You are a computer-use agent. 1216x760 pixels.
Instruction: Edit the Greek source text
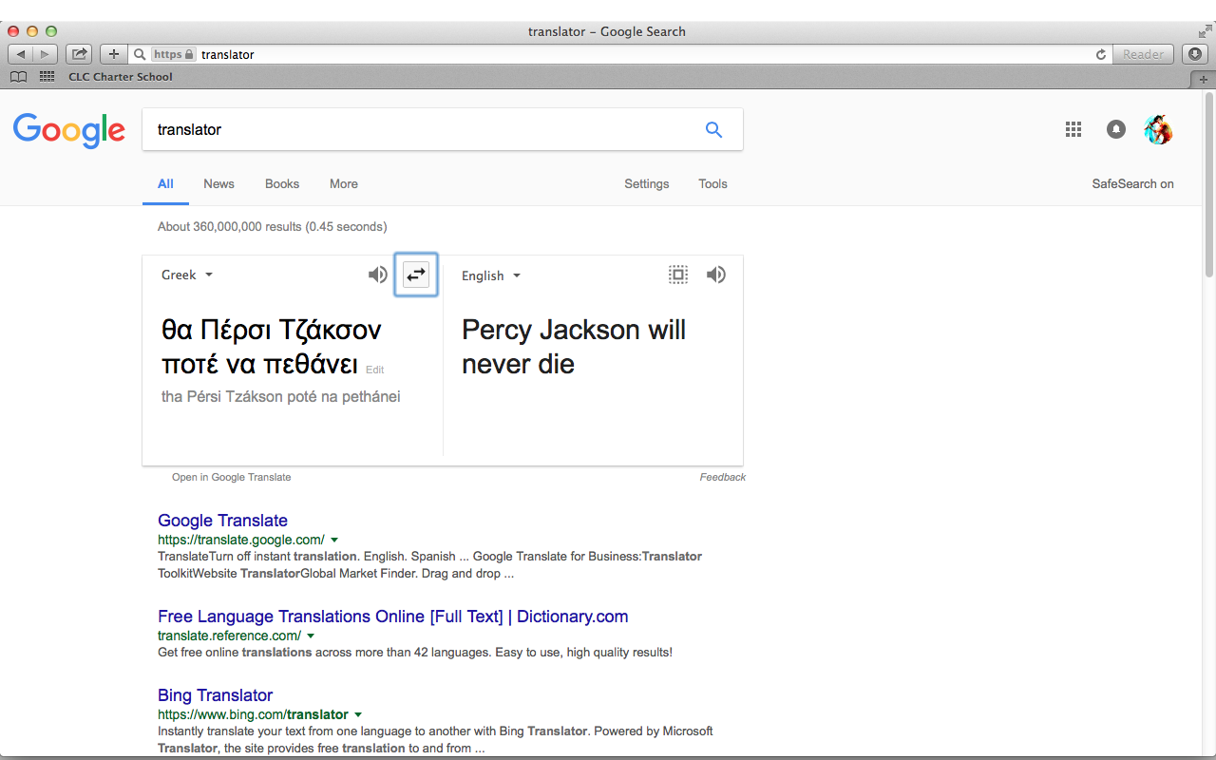(x=374, y=370)
